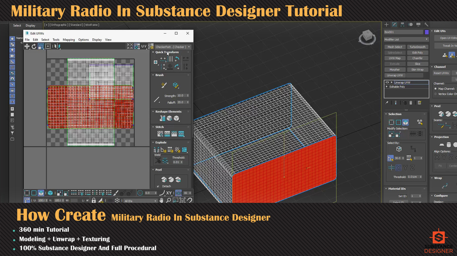Click the Zoom magnifier icon in UV editor
Viewport: 457px width, 256px height.
click(x=168, y=200)
